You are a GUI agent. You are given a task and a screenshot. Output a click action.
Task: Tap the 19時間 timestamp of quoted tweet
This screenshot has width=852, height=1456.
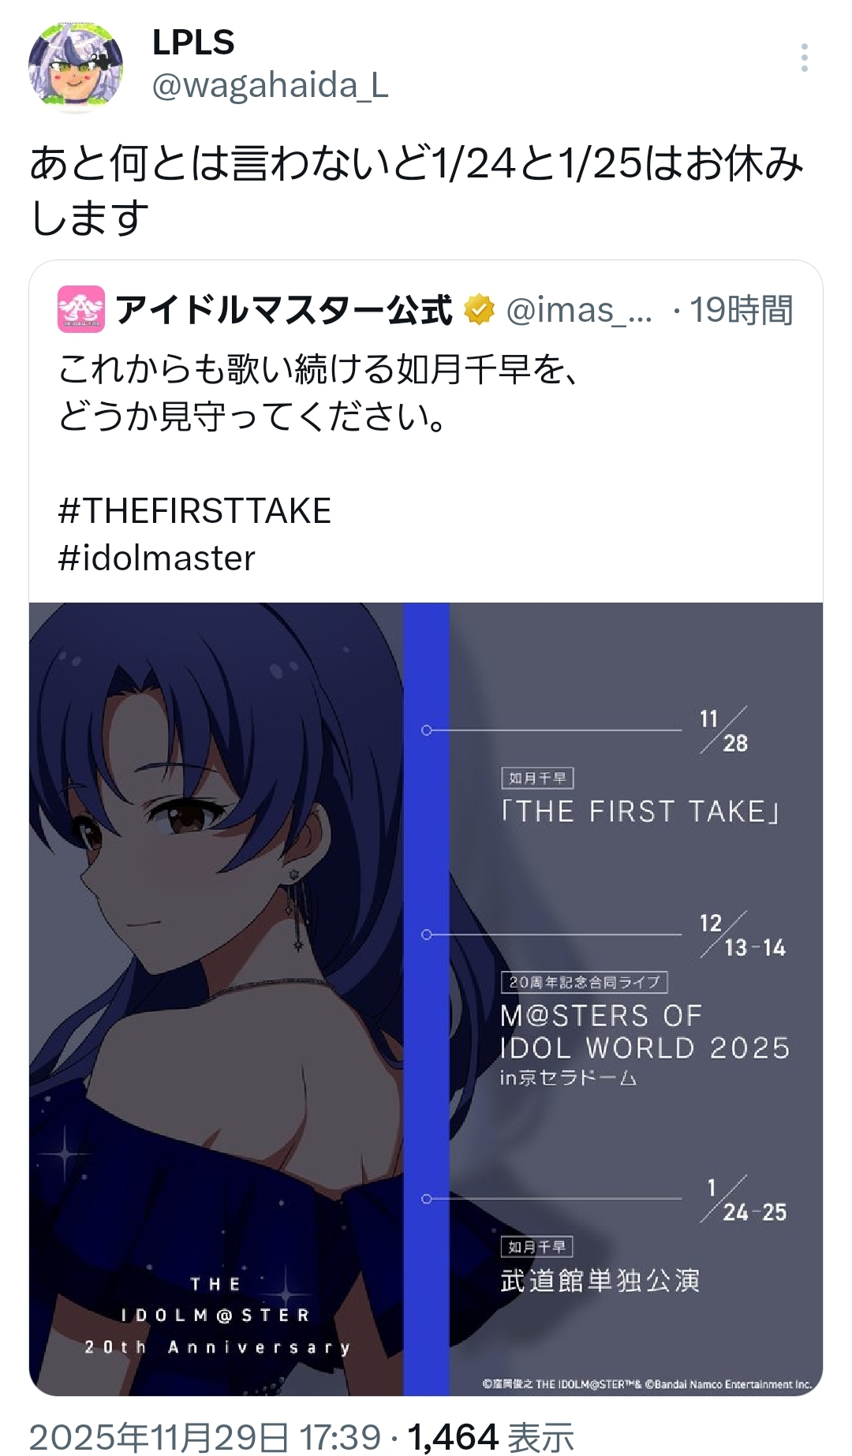742,310
